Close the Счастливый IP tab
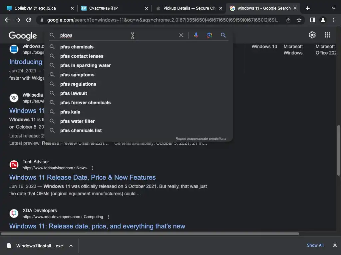Image resolution: width=341 pixels, height=255 pixels. pyautogui.click(x=147, y=8)
